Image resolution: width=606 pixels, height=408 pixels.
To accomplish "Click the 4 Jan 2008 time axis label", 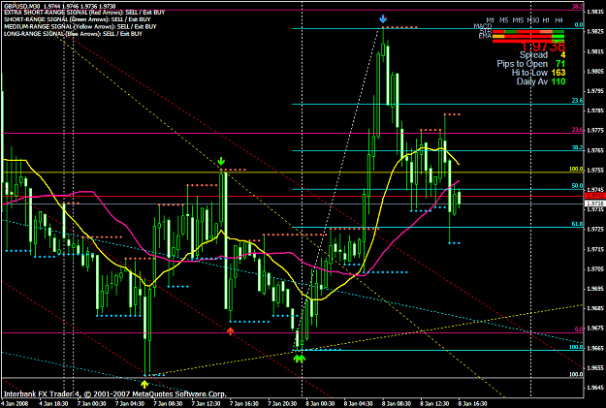I will pyautogui.click(x=15, y=404).
